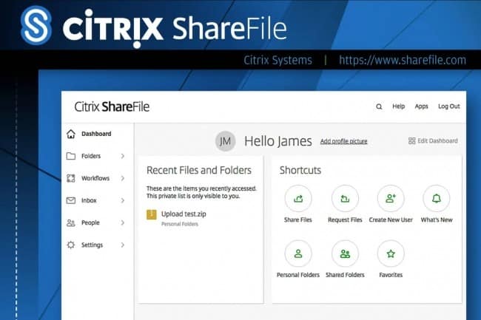Select Dashboard in the sidebar

pyautogui.click(x=96, y=134)
